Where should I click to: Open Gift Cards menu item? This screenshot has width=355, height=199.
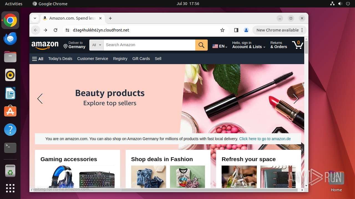click(x=141, y=59)
